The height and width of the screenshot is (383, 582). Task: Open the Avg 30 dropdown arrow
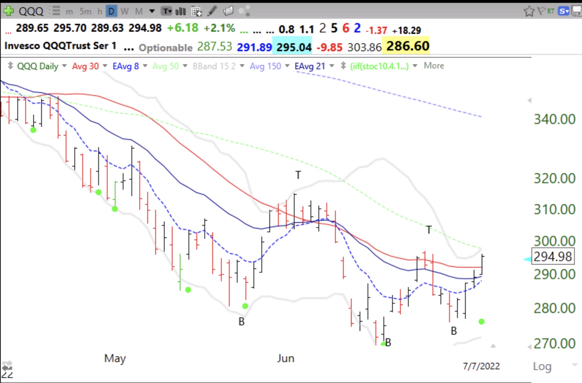click(x=105, y=66)
